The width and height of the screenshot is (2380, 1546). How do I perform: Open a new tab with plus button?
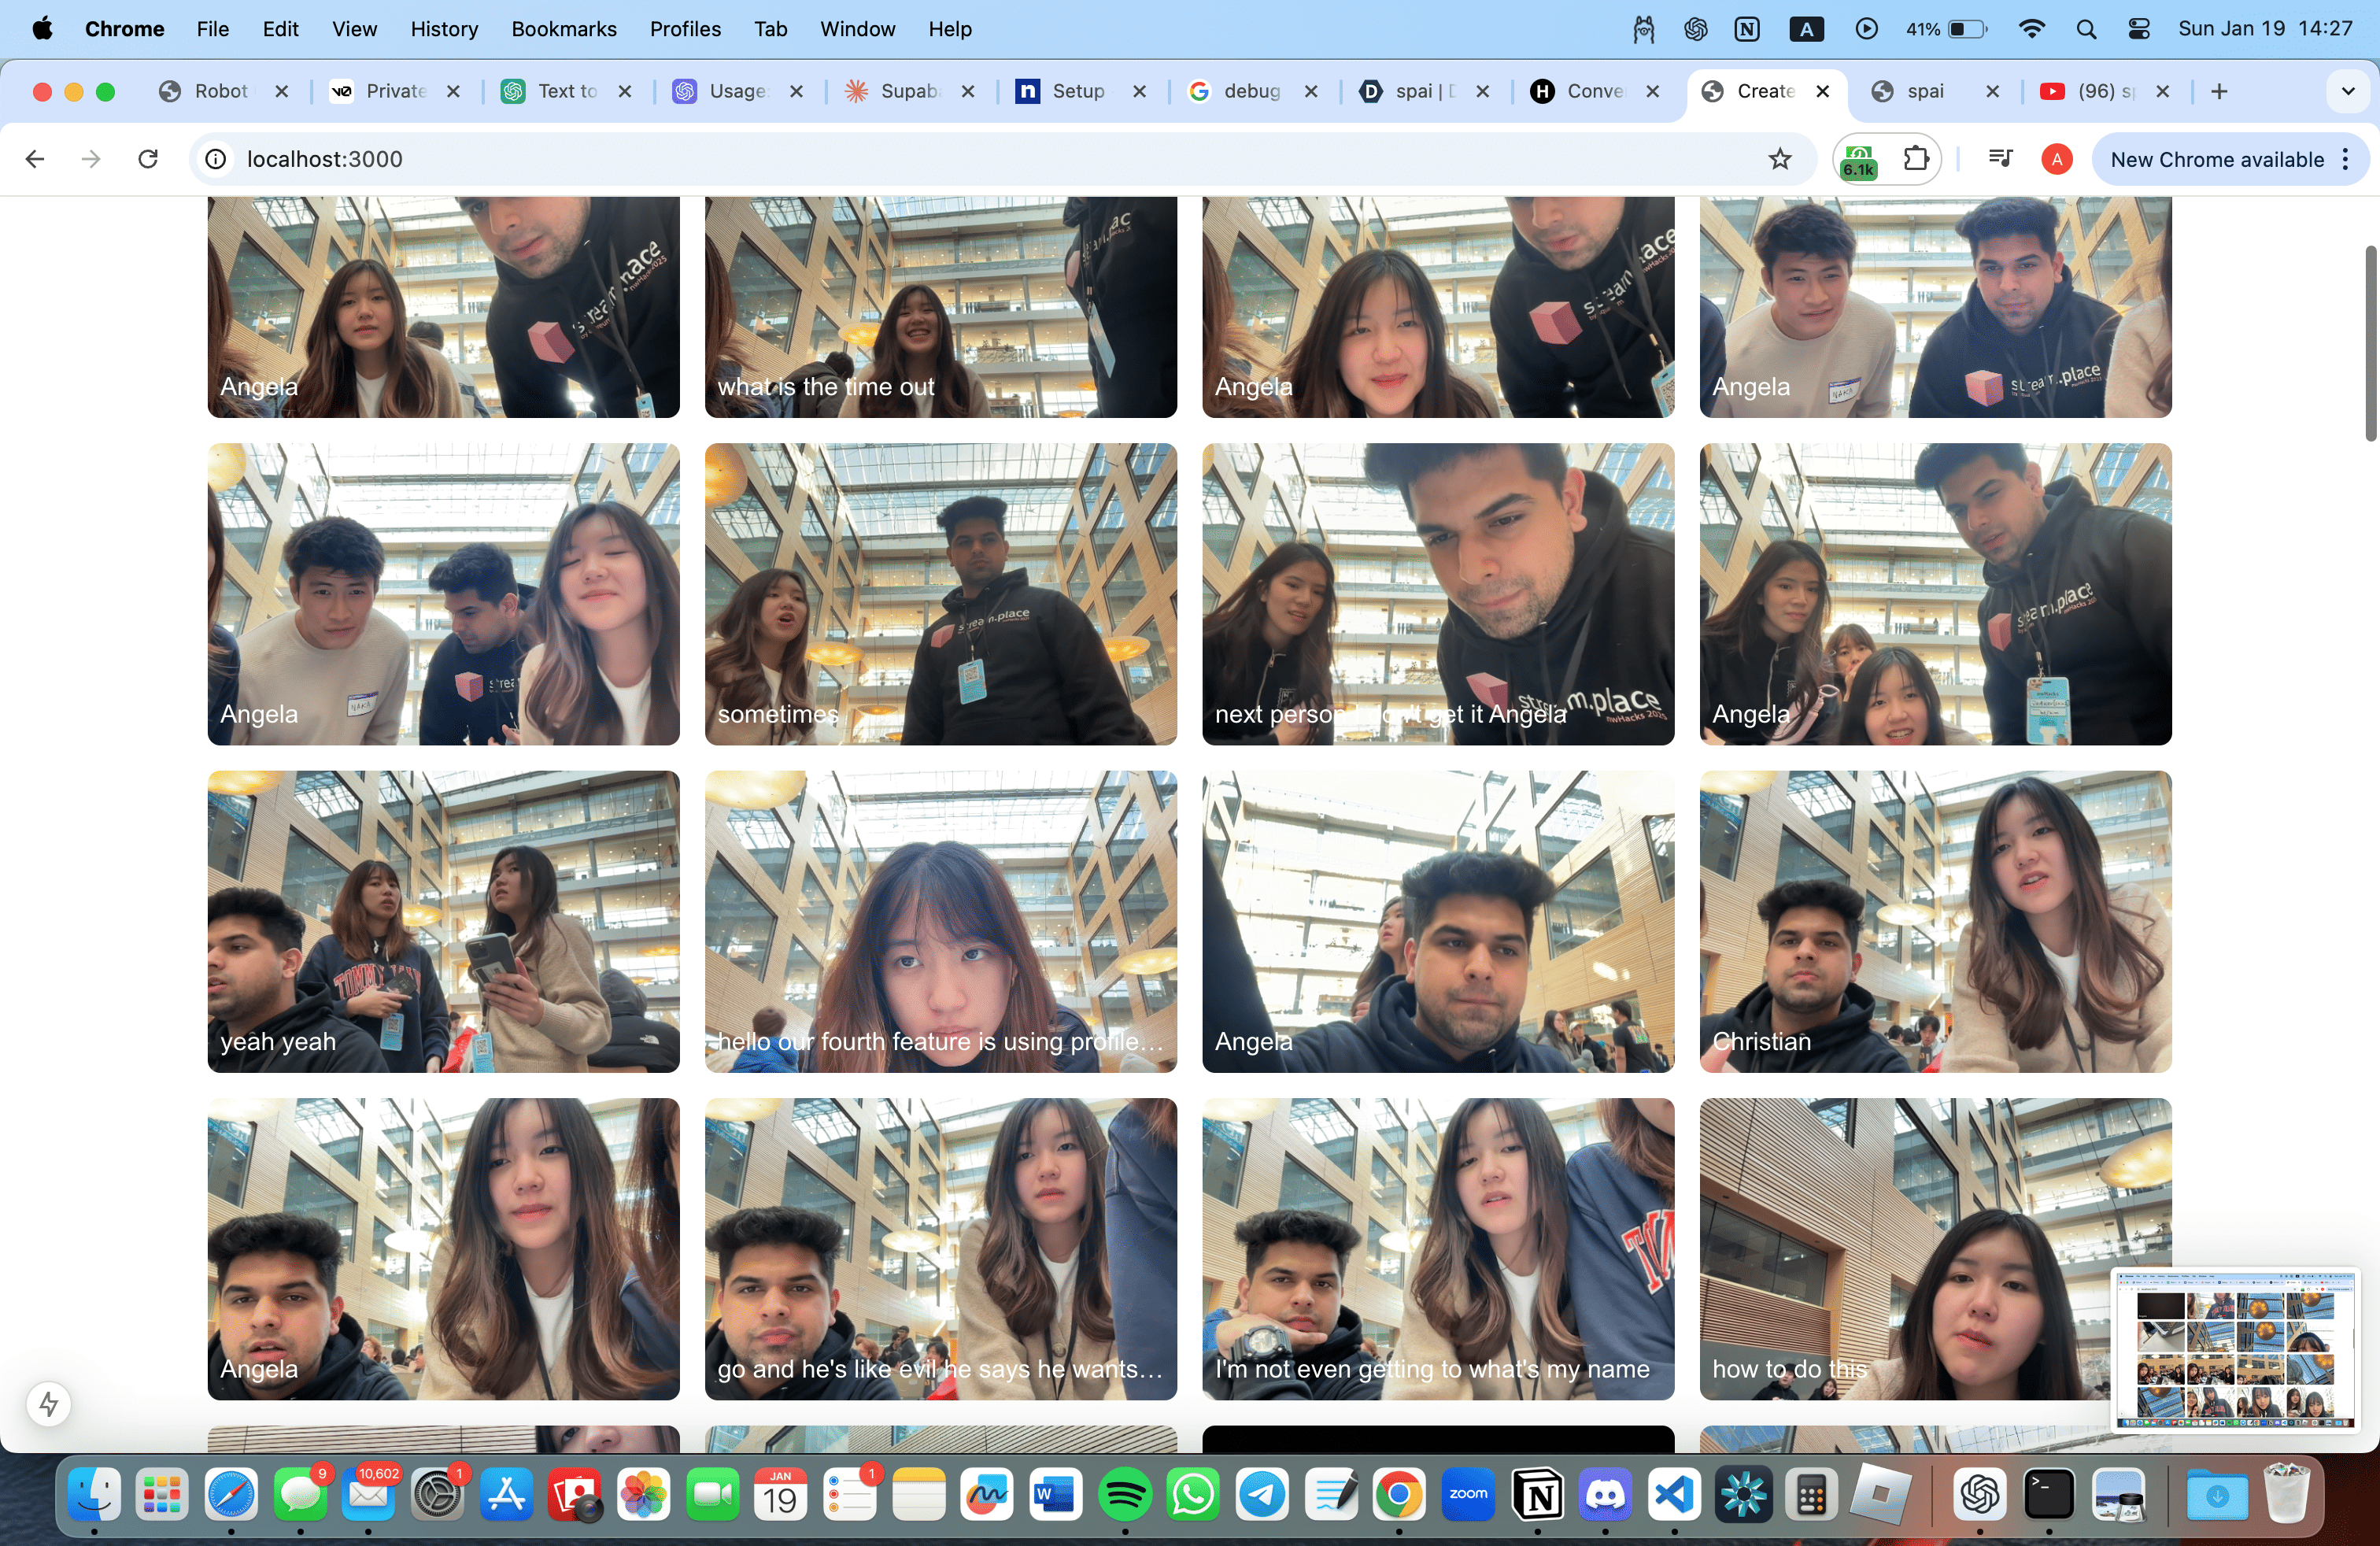(x=2219, y=91)
